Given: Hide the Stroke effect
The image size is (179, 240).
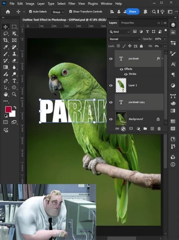Looking at the screenshot, I should [x=126, y=74].
